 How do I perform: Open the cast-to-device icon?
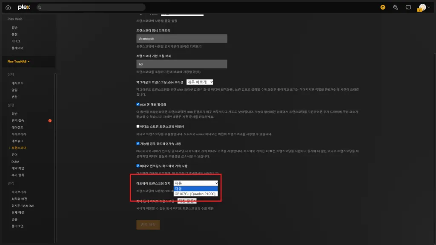(x=408, y=7)
